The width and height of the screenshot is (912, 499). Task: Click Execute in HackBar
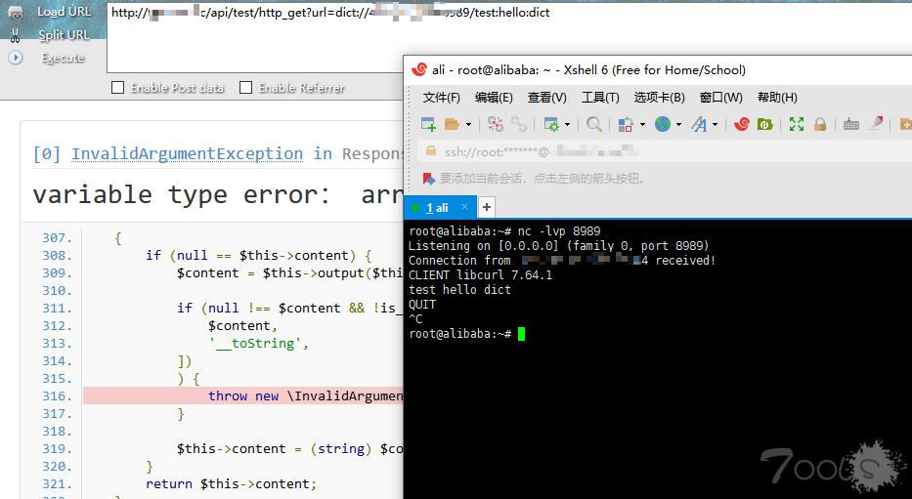point(63,58)
